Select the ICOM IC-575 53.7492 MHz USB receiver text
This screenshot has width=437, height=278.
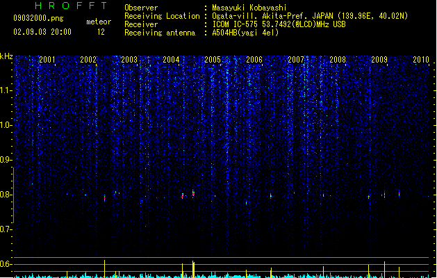click(x=279, y=24)
